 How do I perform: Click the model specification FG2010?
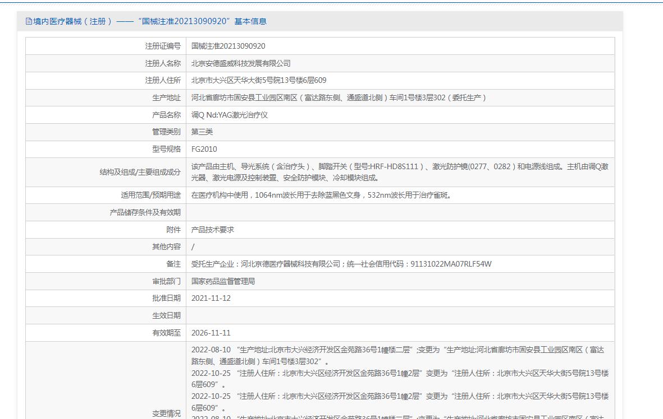pyautogui.click(x=204, y=149)
